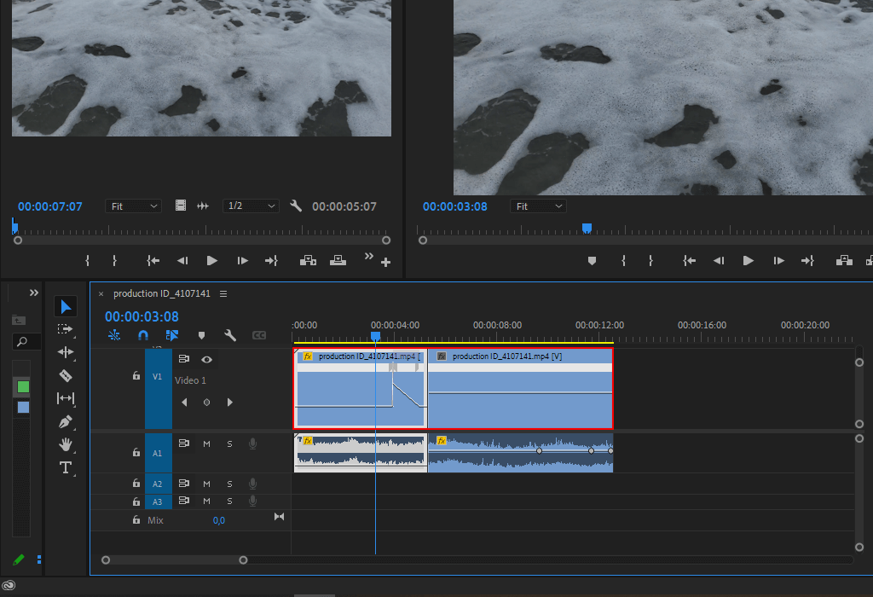
Task: Lock the A1 audio track
Action: [136, 453]
